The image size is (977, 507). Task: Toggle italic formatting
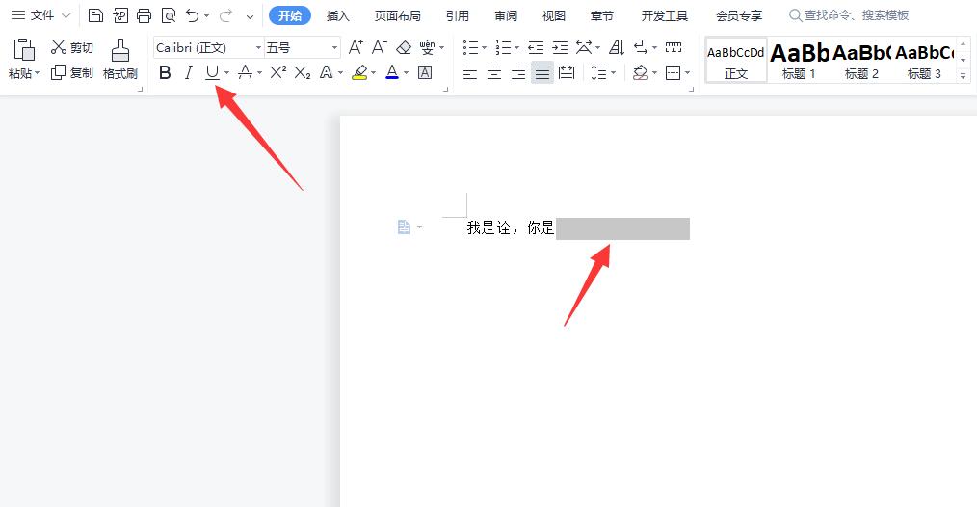[x=189, y=72]
